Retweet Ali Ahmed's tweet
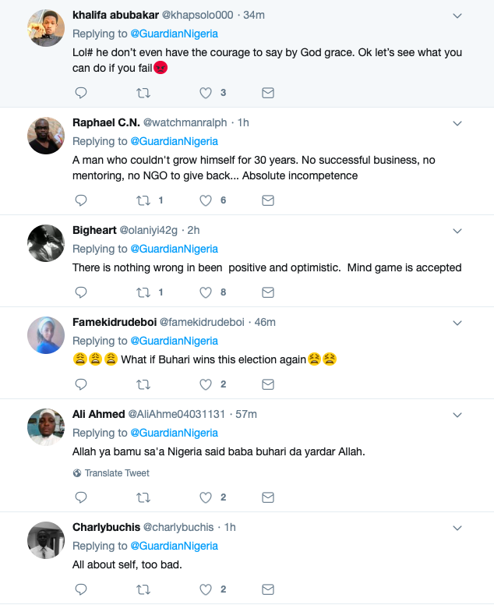Screen dimensions: 494x605 143,497
